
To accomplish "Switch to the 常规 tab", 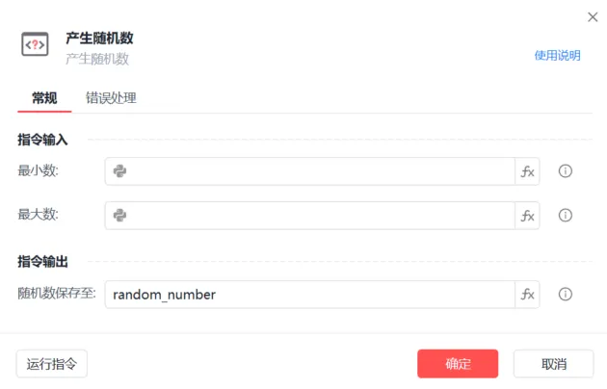I will (x=44, y=97).
